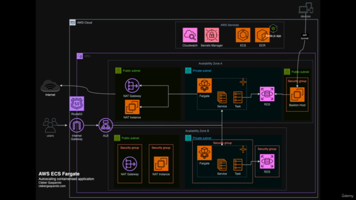356x200 pixels.
Task: Click NAT Gateway icon in Zone A
Action: pyautogui.click(x=132, y=86)
